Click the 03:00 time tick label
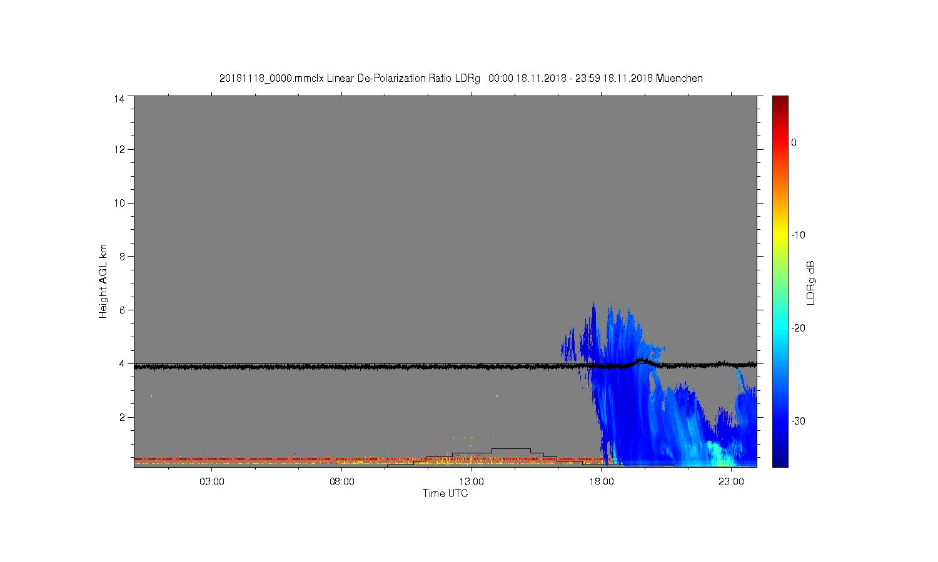 (x=212, y=482)
